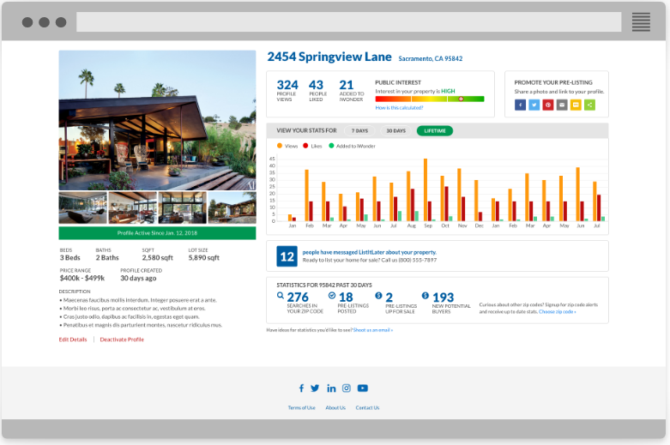Click the Edit Details link
The height and width of the screenshot is (445, 670).
coord(73,340)
